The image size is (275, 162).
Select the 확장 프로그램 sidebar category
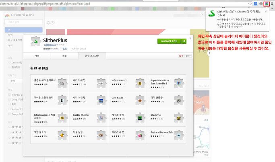point(15,40)
